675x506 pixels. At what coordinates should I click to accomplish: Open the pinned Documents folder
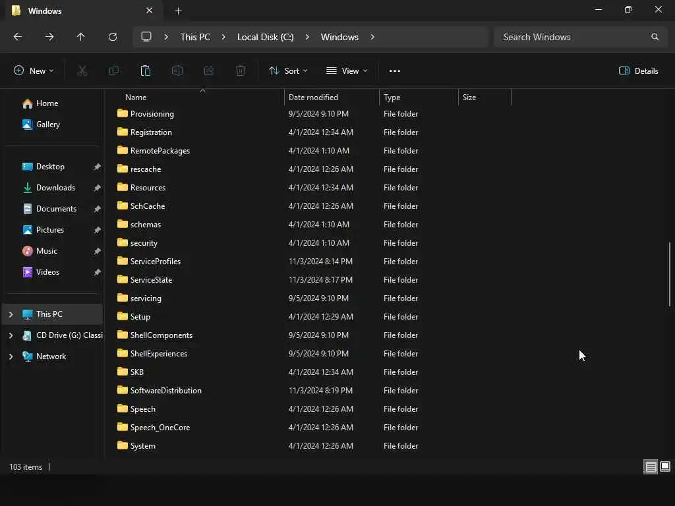pyautogui.click(x=56, y=209)
